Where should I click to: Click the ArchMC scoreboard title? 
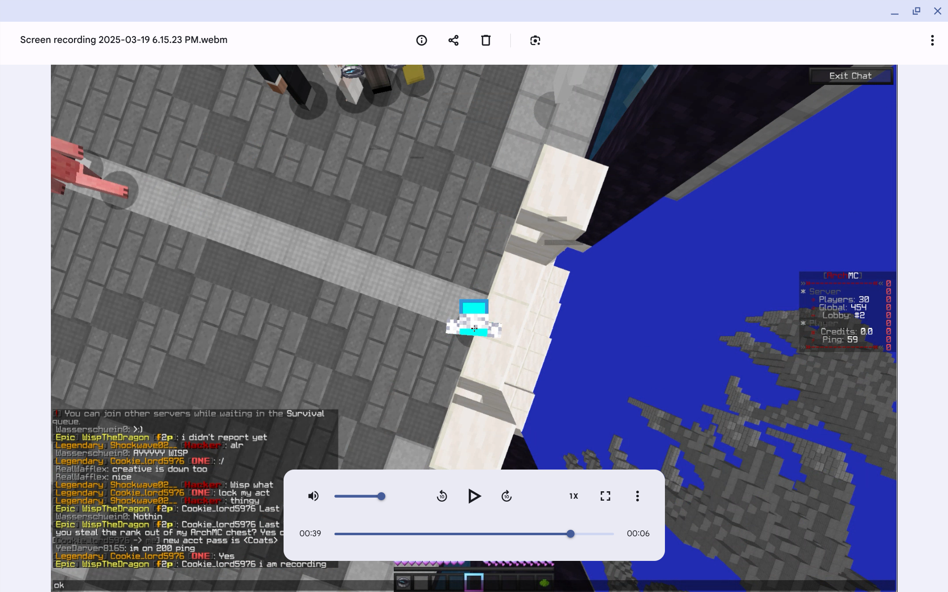coord(842,276)
